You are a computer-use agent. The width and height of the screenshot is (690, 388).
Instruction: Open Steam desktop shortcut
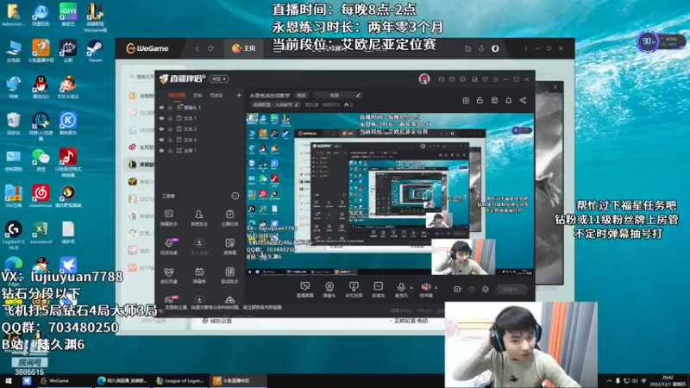coord(95,51)
